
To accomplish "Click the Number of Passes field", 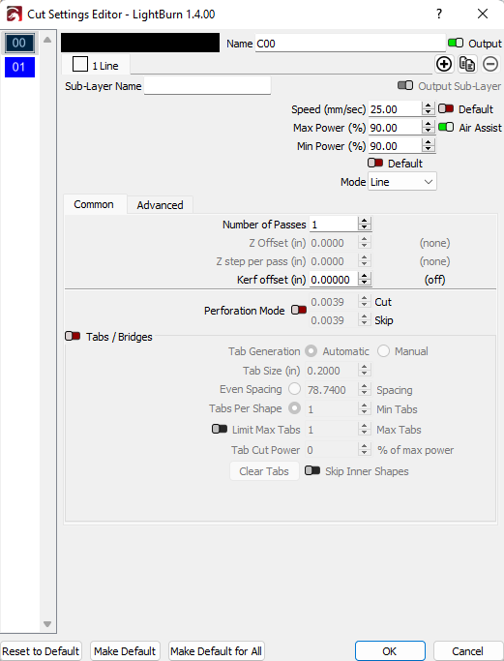I will pyautogui.click(x=334, y=225).
